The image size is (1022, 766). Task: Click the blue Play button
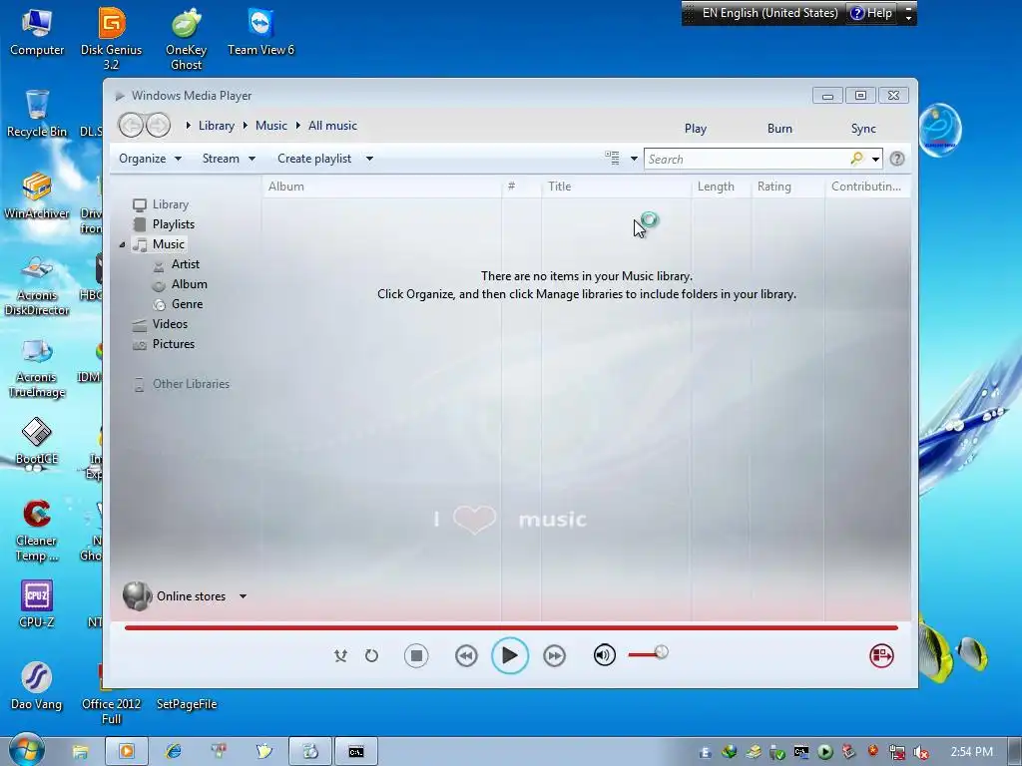point(510,655)
